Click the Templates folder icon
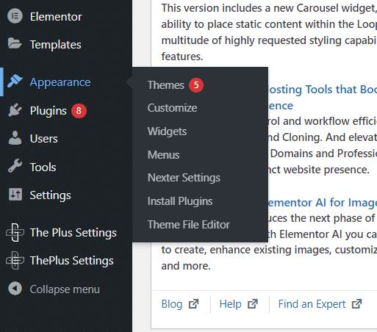Viewport: 377px width, 332px height. [x=15, y=43]
